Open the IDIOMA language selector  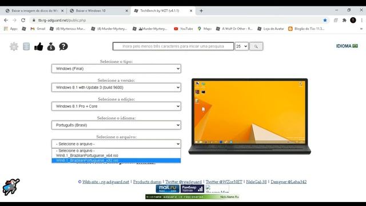tap(347, 46)
